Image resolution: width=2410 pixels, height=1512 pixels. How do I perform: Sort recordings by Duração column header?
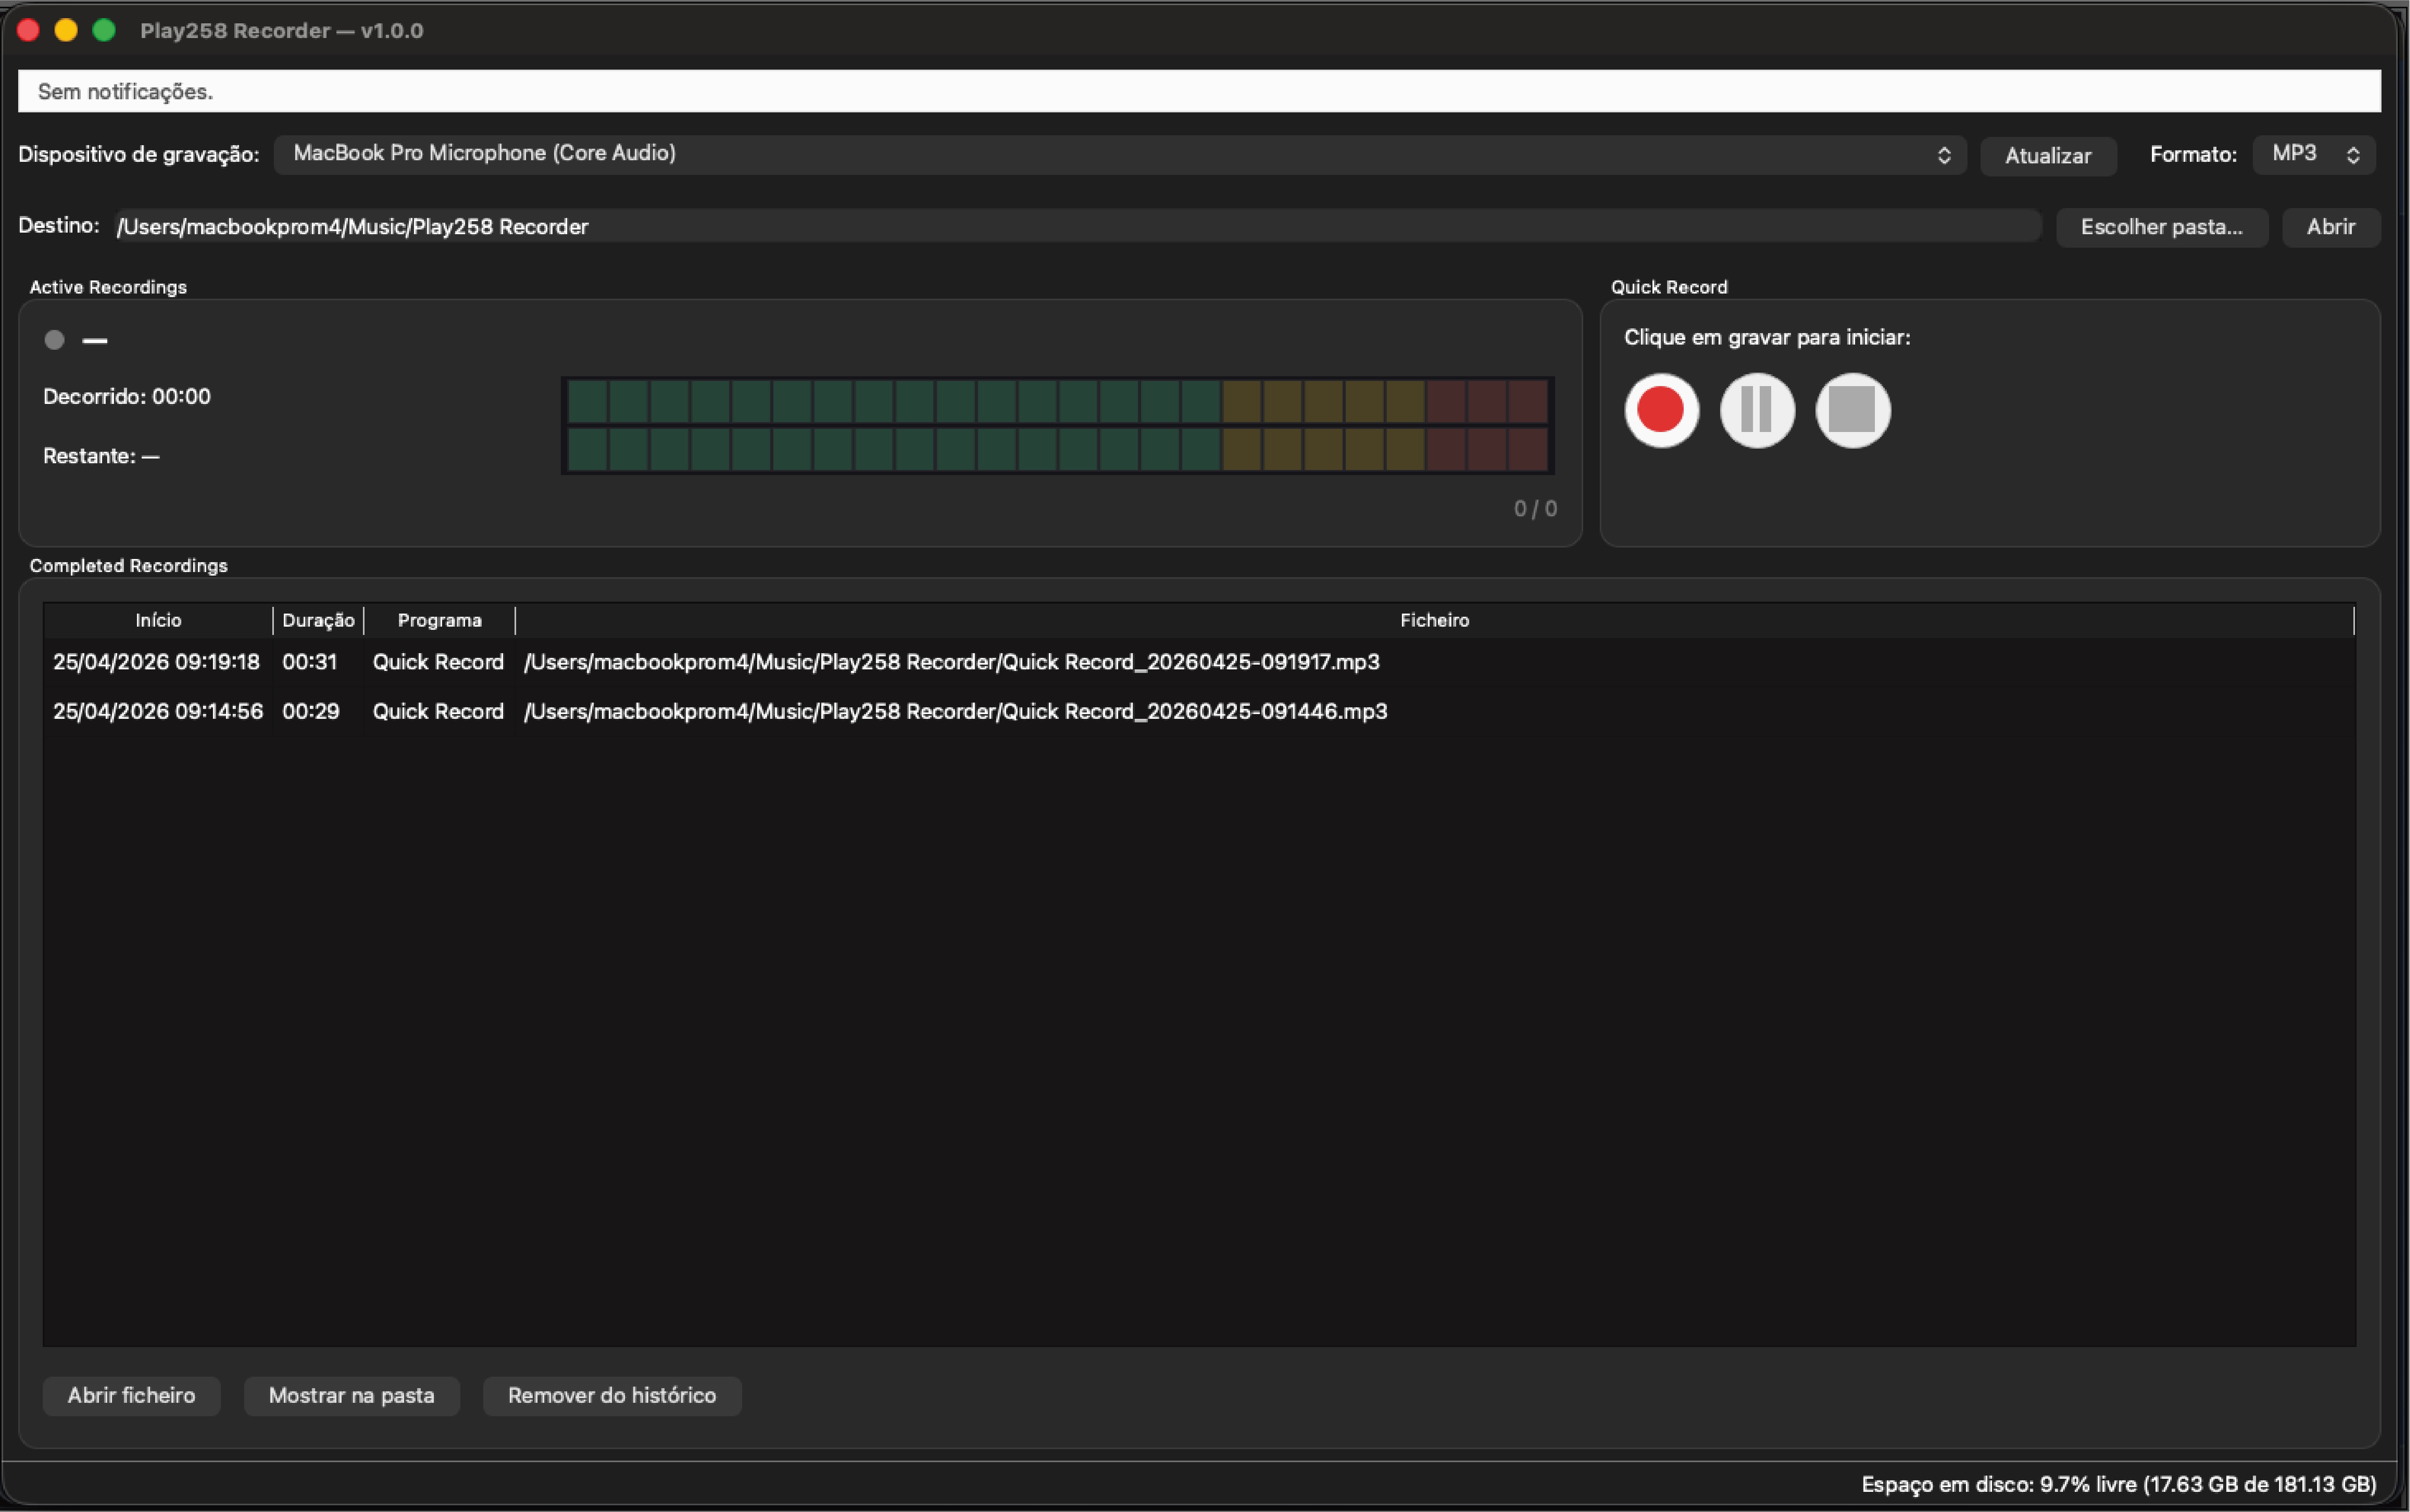click(x=318, y=620)
